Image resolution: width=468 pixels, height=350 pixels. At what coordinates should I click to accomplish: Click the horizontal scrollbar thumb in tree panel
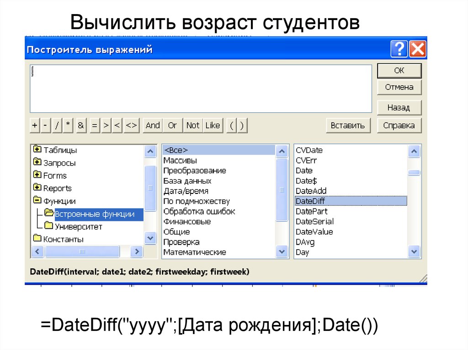click(82, 251)
